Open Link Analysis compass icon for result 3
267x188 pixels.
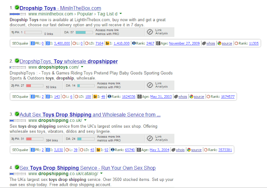(x=150, y=139)
